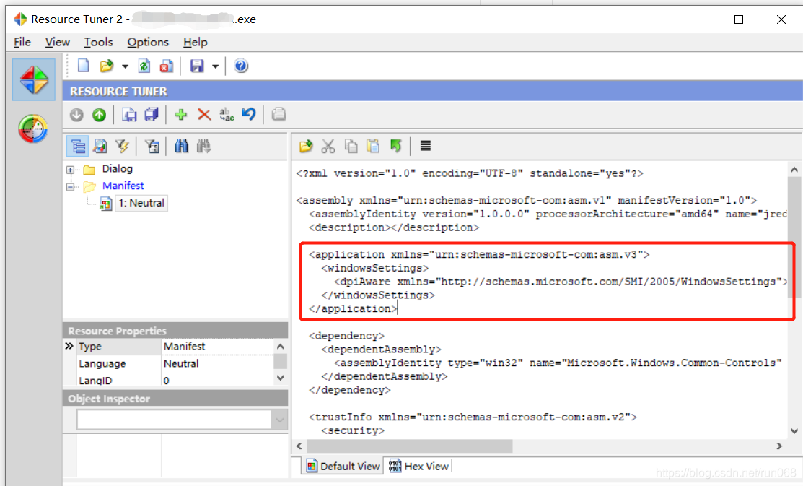This screenshot has width=803, height=486.
Task: Open the File menu
Action: coord(22,42)
